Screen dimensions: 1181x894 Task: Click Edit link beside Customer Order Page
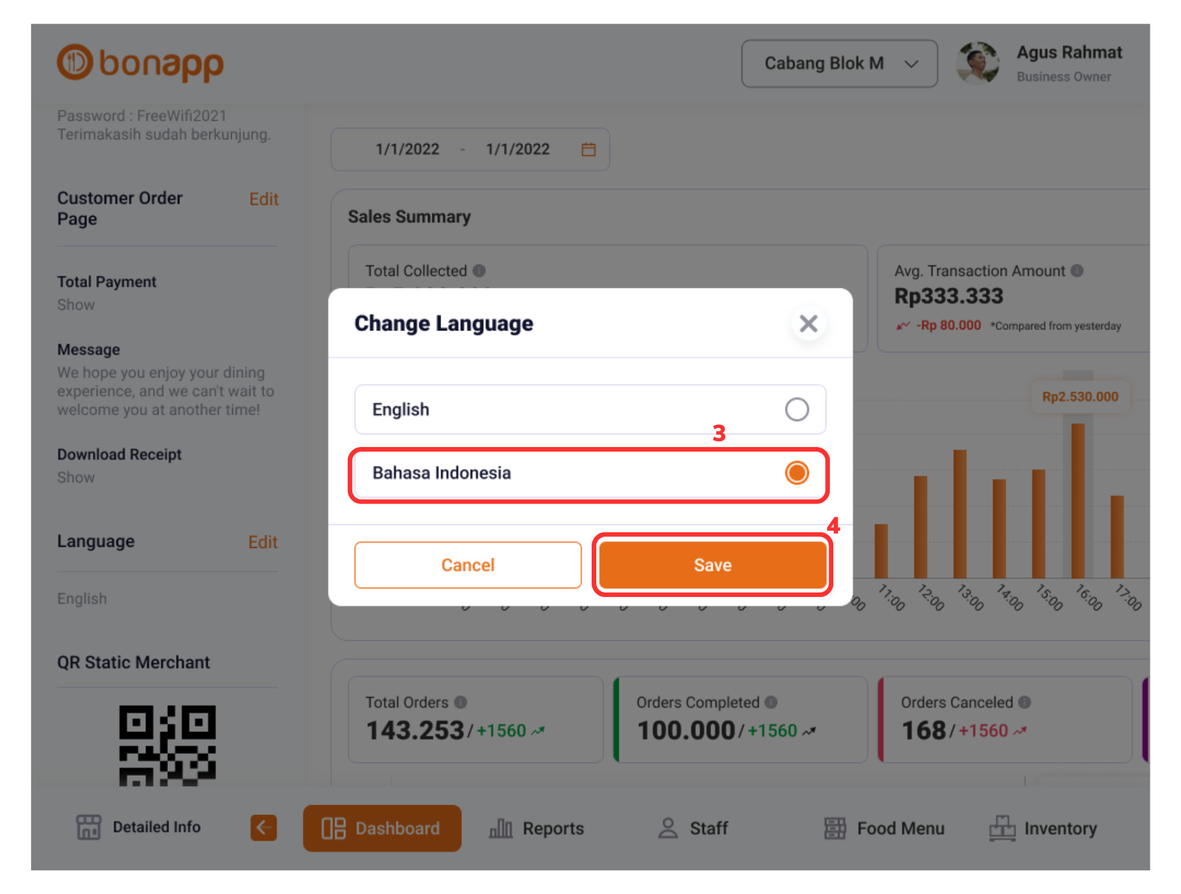pyautogui.click(x=264, y=199)
